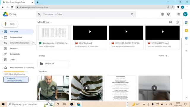The width and height of the screenshot is (190, 107).
Task: Show hidden system tray icons
Action: click(144, 104)
